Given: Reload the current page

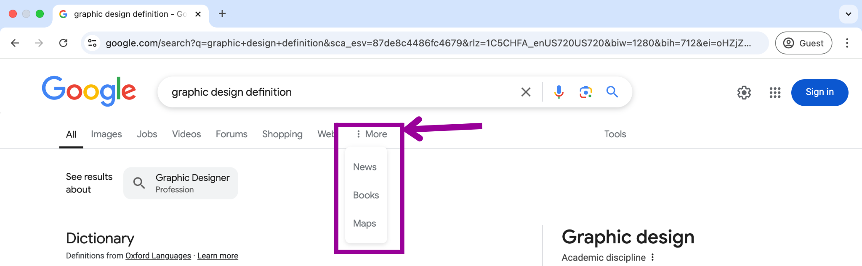Looking at the screenshot, I should click(x=63, y=43).
